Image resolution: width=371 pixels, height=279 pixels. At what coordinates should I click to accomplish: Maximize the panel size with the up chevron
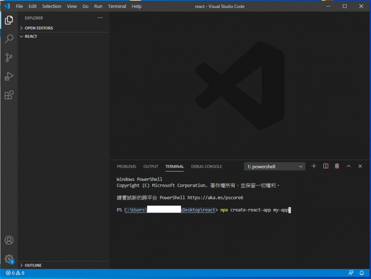pos(349,166)
